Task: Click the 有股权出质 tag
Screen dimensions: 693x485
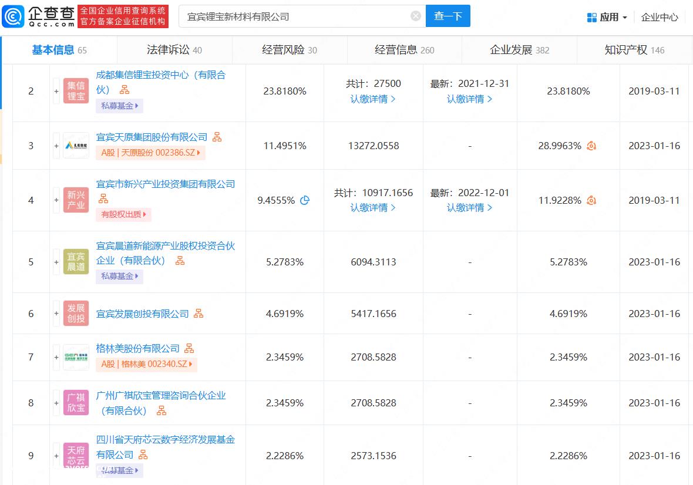Action: pyautogui.click(x=123, y=214)
